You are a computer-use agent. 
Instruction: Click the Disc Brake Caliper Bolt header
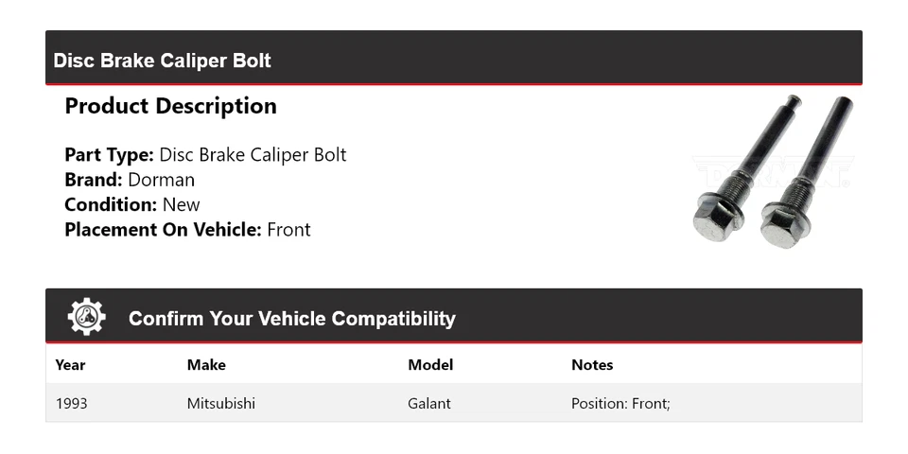click(162, 61)
